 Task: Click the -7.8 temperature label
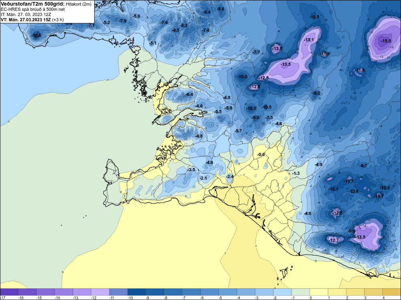[x=206, y=30]
